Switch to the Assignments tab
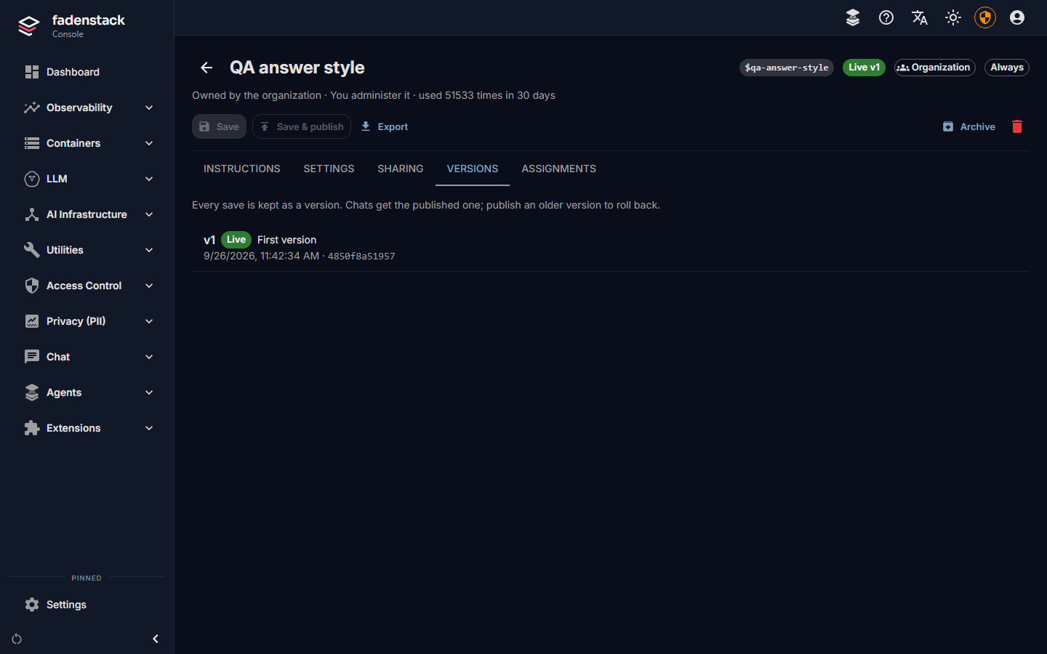The height and width of the screenshot is (654, 1047). coord(558,169)
